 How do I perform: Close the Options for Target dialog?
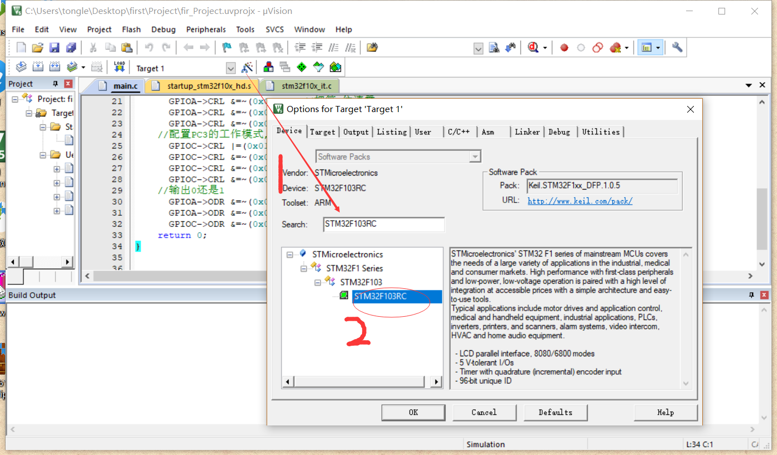[691, 109]
